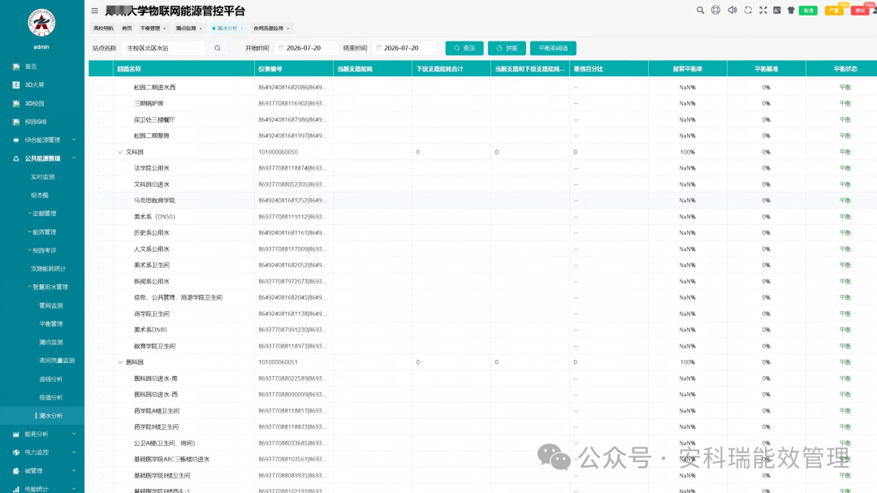This screenshot has height=493, width=877.
Task: Click the 饼图 pie chart button
Action: [x=507, y=48]
